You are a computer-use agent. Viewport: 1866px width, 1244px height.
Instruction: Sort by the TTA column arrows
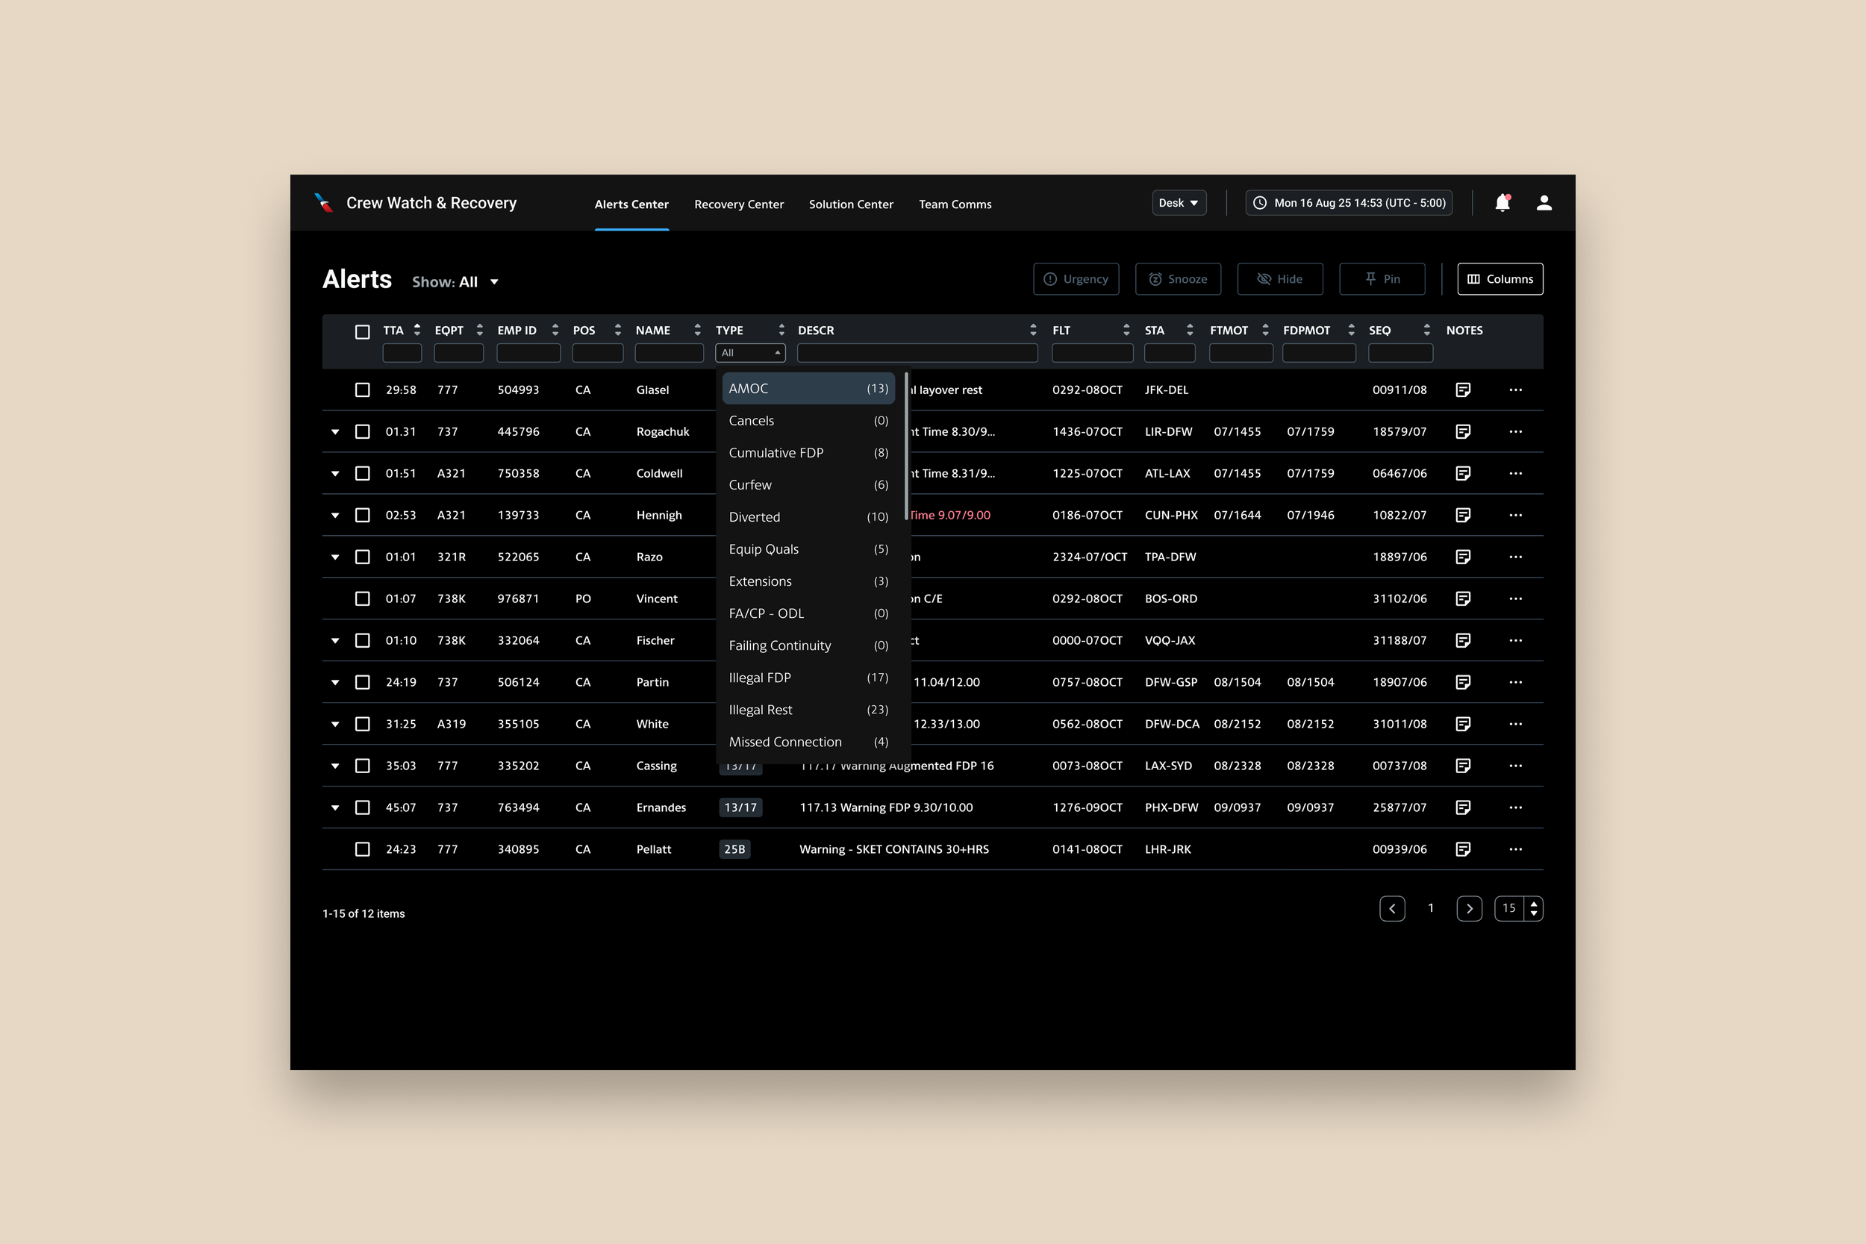pyautogui.click(x=417, y=330)
